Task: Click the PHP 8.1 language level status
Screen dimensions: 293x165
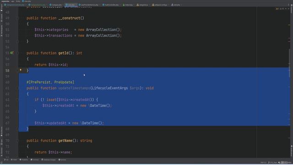Action: (263, 163)
